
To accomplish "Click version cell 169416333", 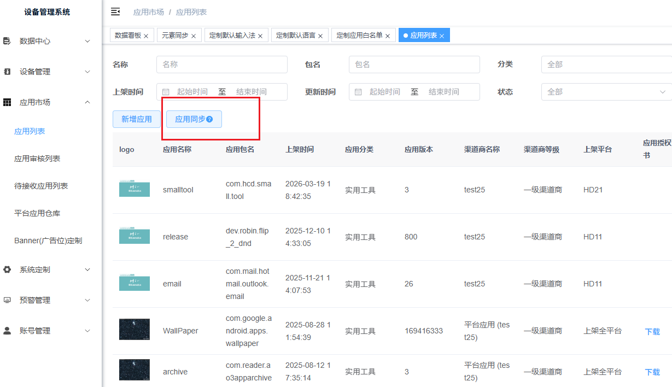I will [x=424, y=331].
